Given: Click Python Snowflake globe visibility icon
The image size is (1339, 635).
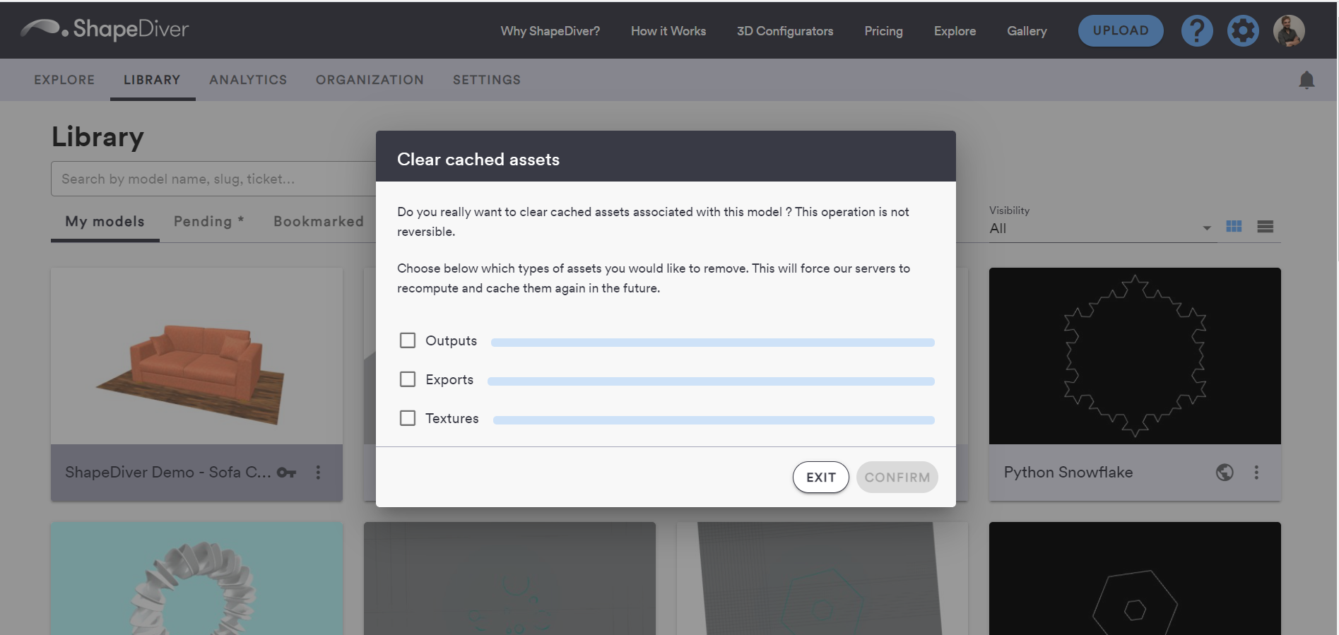Looking at the screenshot, I should [x=1225, y=473].
